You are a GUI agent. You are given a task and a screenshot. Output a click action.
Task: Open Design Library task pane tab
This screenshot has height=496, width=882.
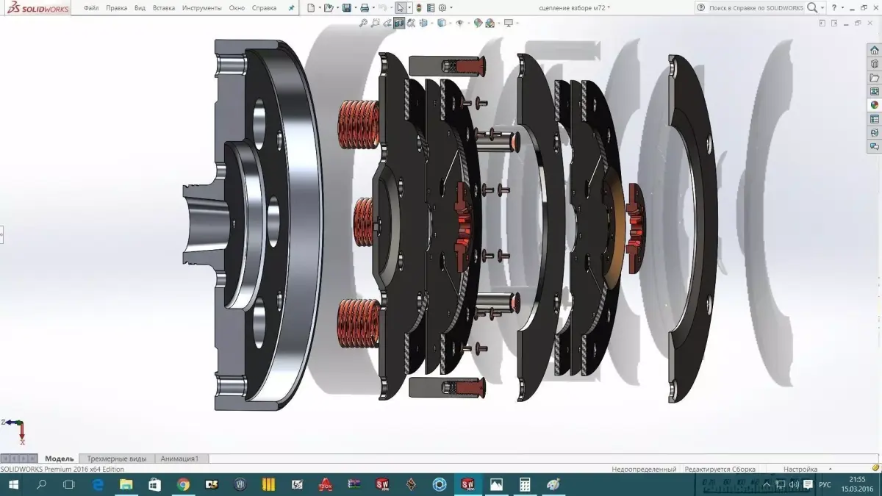click(875, 64)
